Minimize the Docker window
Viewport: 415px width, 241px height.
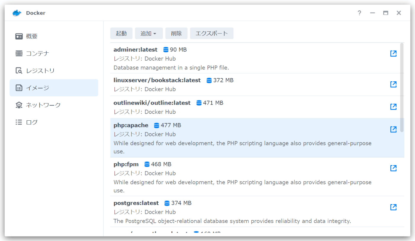pyautogui.click(x=373, y=13)
